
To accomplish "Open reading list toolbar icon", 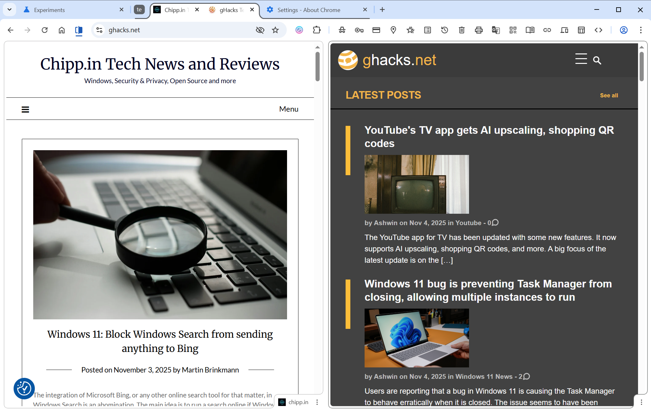I will pos(428,30).
